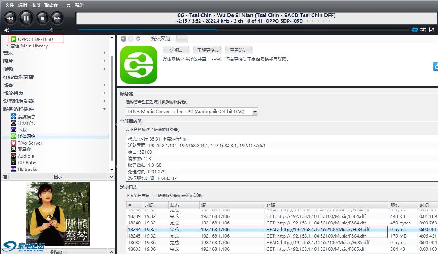
Task: Select log entry 18633 GET F685.dff
Action: (x=282, y=249)
